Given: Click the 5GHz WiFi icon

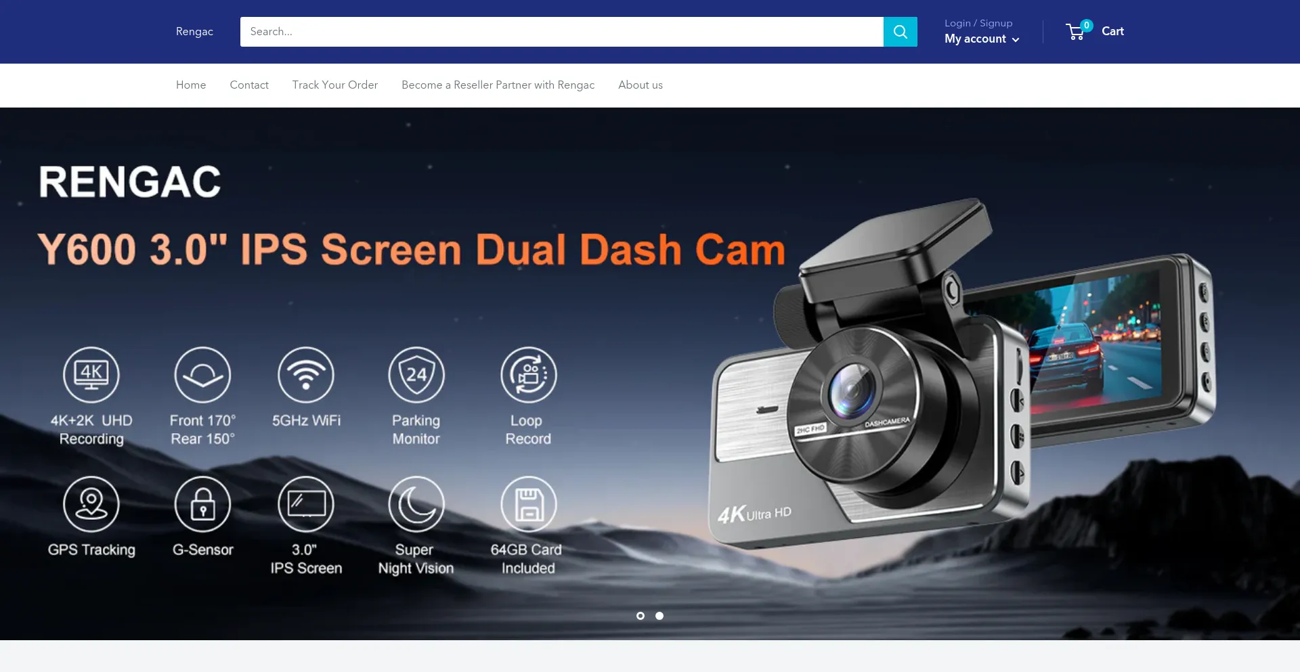Looking at the screenshot, I should pos(306,374).
